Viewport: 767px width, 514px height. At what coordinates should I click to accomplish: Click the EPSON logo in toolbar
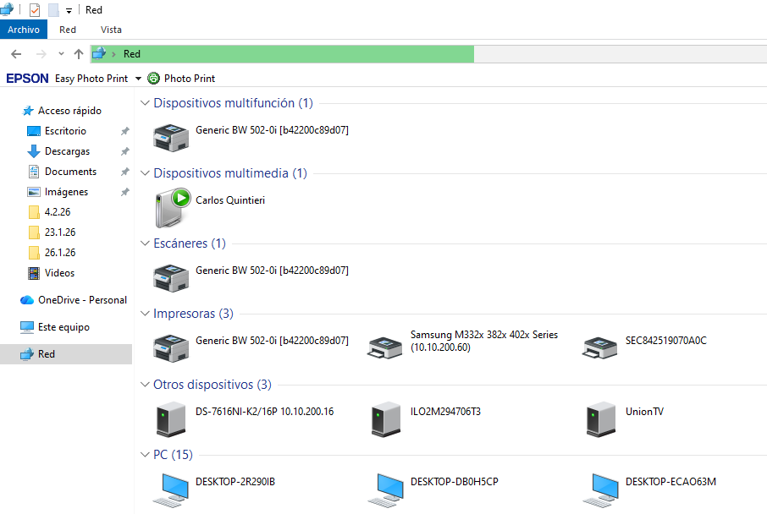tap(27, 78)
